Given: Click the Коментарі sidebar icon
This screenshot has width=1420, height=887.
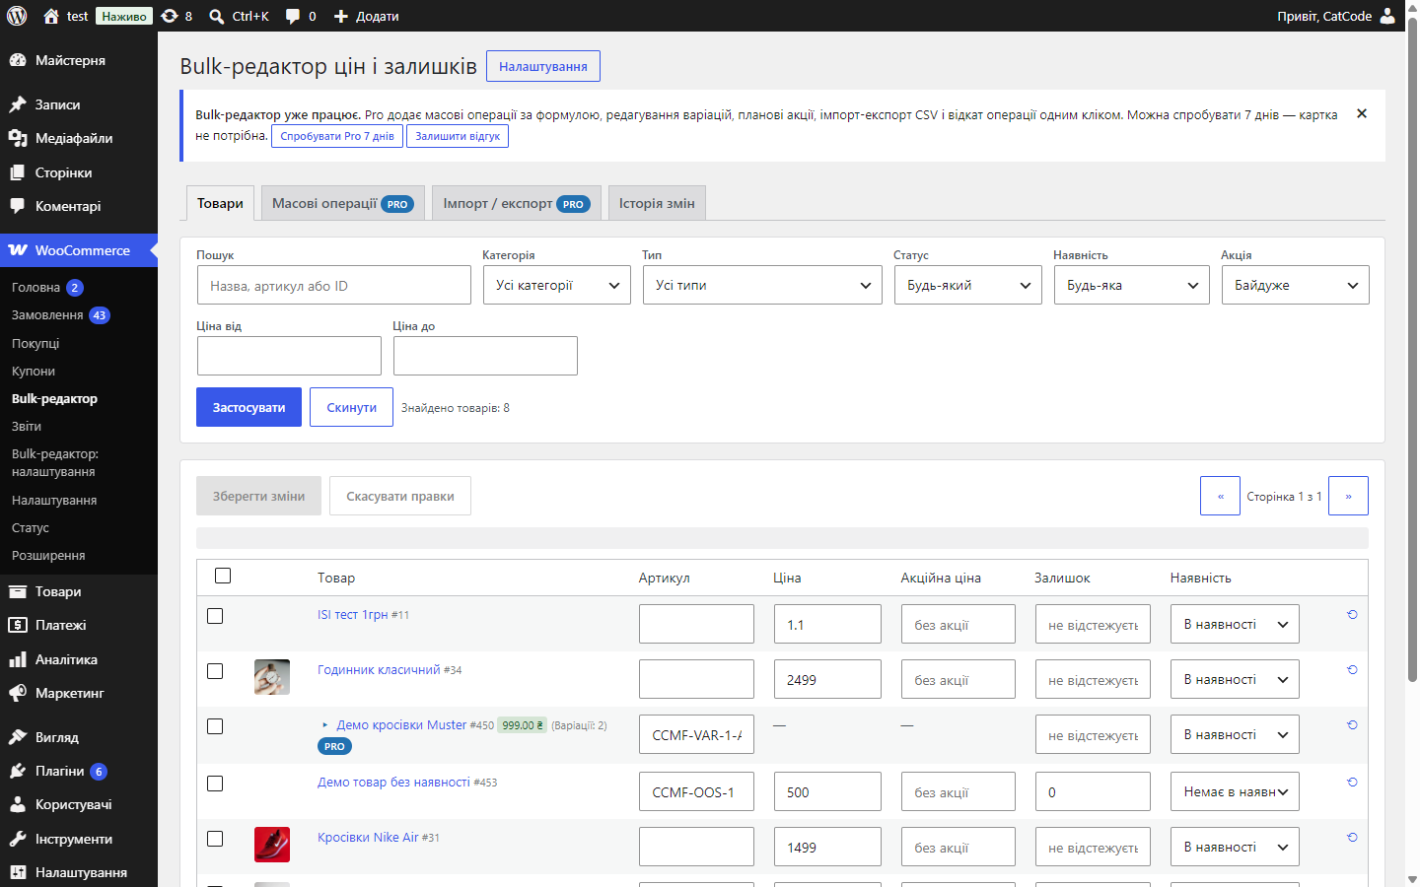Looking at the screenshot, I should click(x=18, y=206).
